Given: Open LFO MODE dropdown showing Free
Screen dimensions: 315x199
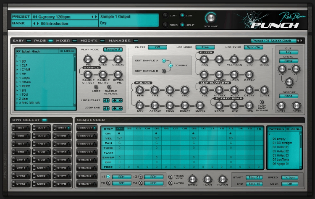Looking at the screenshot, I should click(205, 47).
